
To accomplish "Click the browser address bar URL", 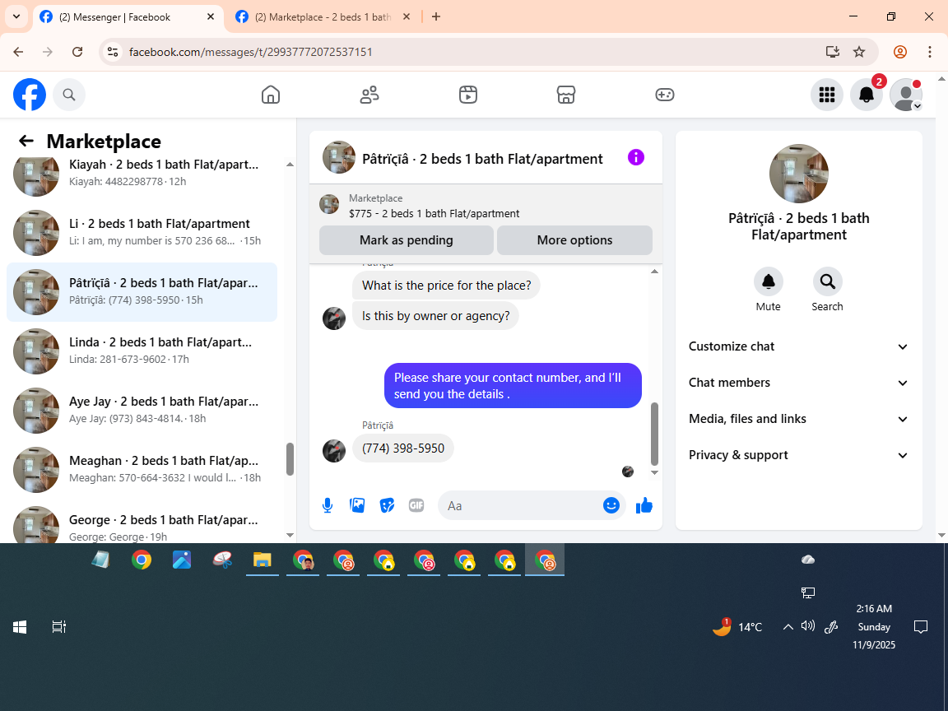I will coord(251,52).
